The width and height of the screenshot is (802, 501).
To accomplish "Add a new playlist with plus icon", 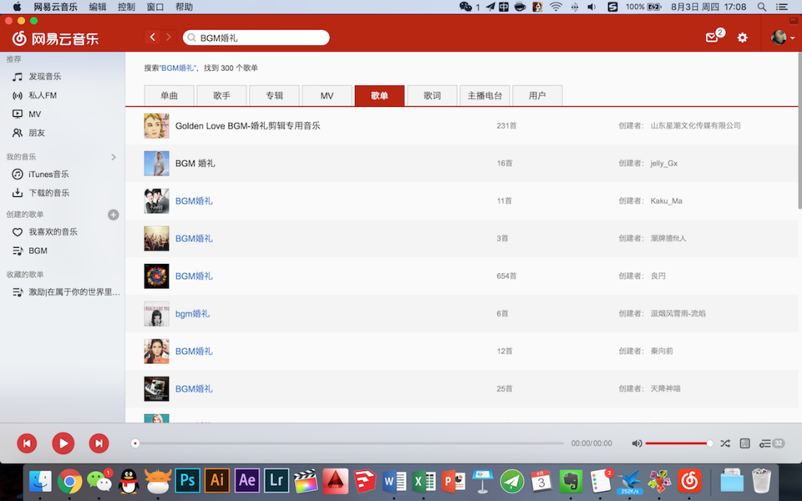I will (114, 215).
